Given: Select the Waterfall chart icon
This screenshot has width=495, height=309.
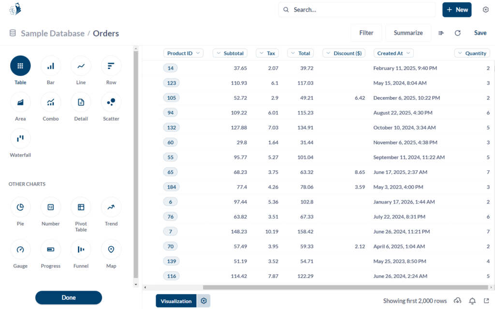Looking at the screenshot, I should [x=20, y=139].
